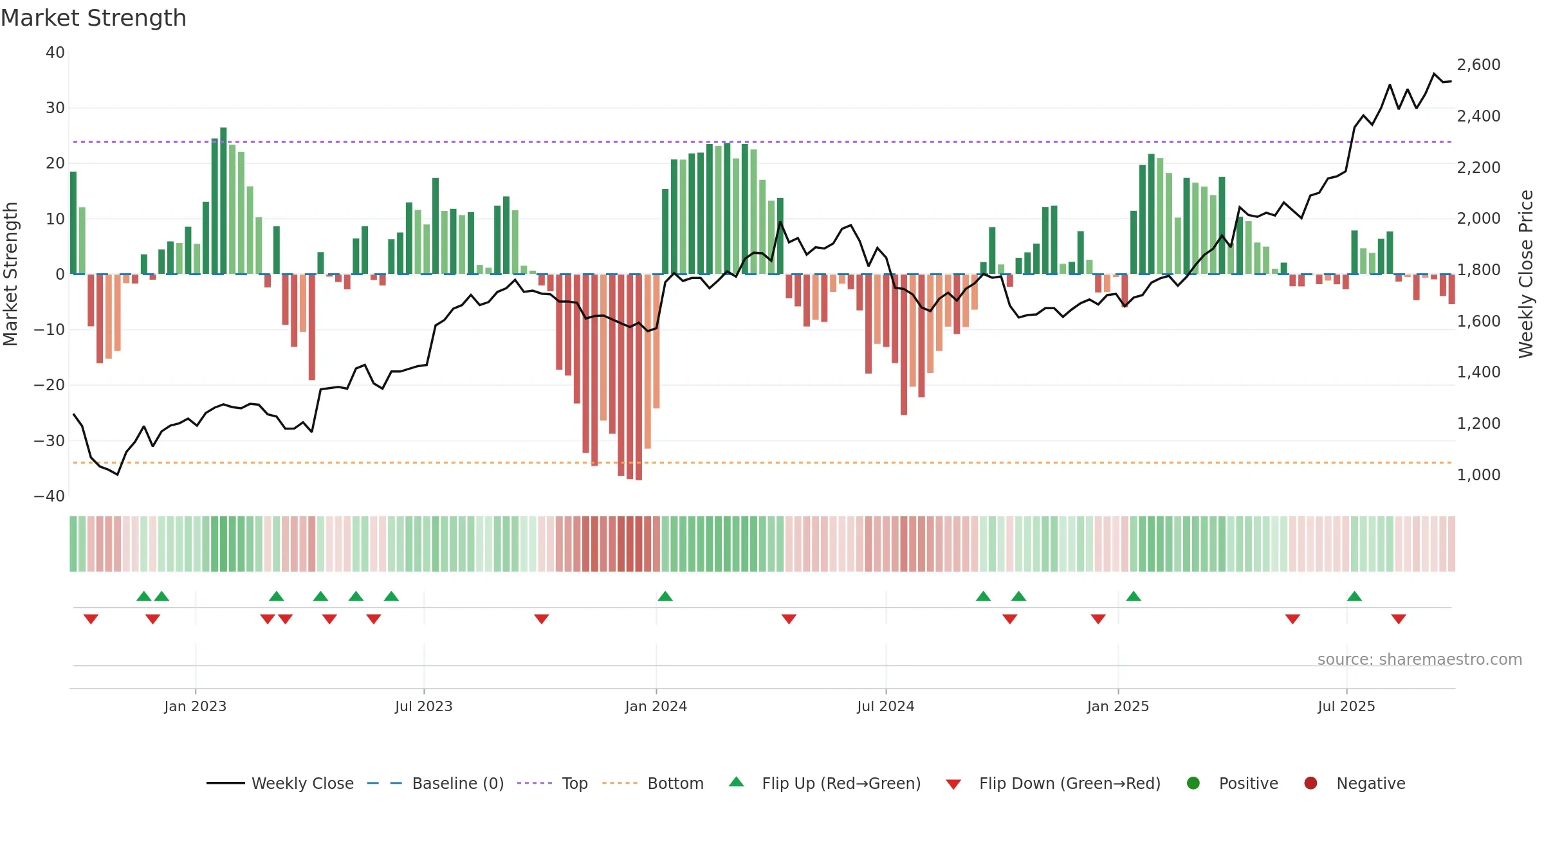Select the flip-up triangle at Jan 2024
This screenshot has height=868, width=1544.
point(665,597)
